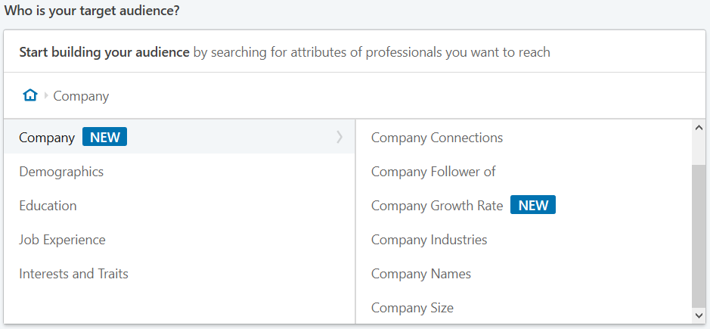Open the Education category
This screenshot has width=710, height=329.
[179, 205]
